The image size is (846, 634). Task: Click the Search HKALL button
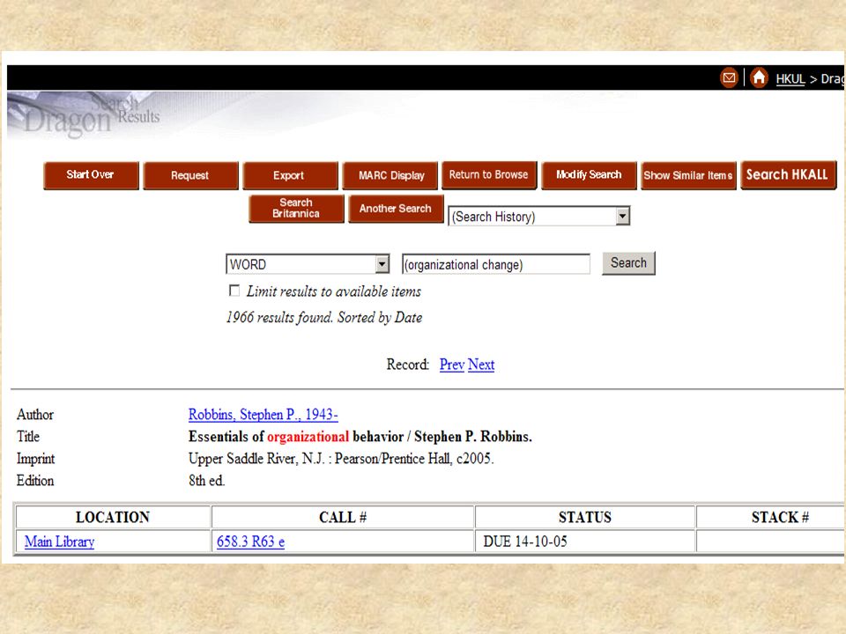coord(788,174)
